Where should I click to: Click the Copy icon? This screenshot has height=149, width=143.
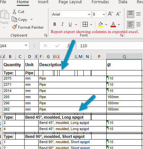(x=14, y=20)
